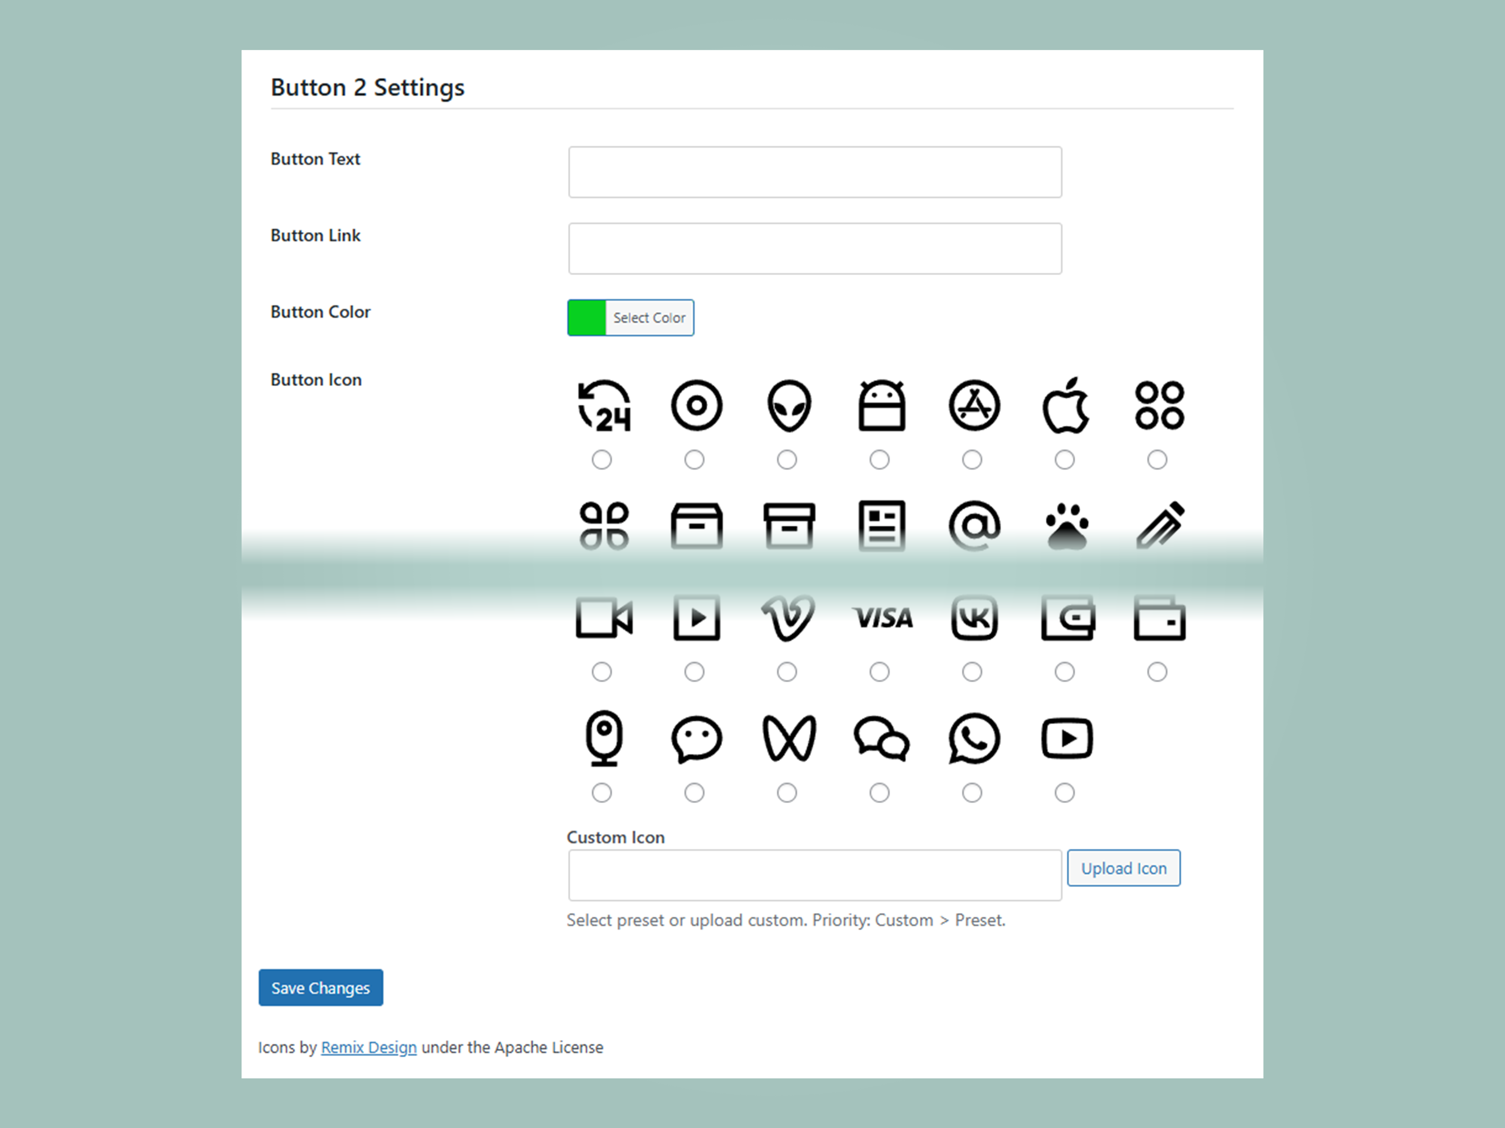This screenshot has height=1128, width=1505.
Task: Click the Save Changes button
Action: pos(321,987)
